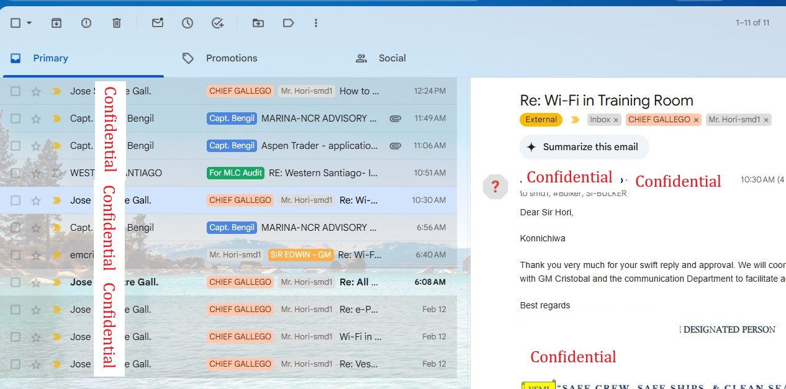Click importance marker beside External label

[x=575, y=120]
